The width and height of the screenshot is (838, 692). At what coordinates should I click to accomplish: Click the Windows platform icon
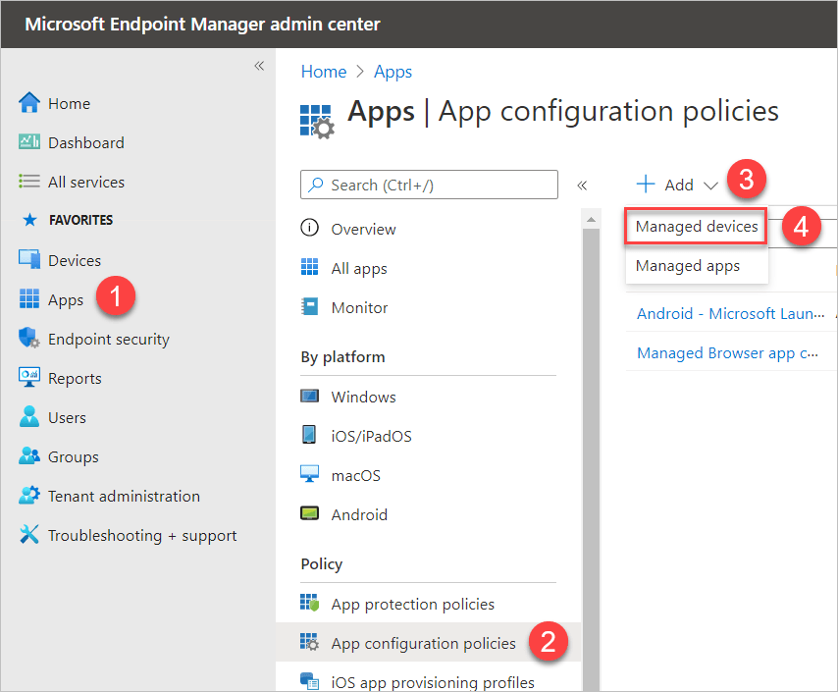click(x=309, y=397)
